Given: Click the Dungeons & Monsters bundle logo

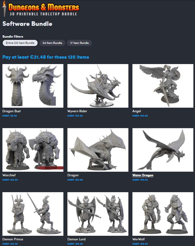Looking at the screenshot, I should point(41,9).
